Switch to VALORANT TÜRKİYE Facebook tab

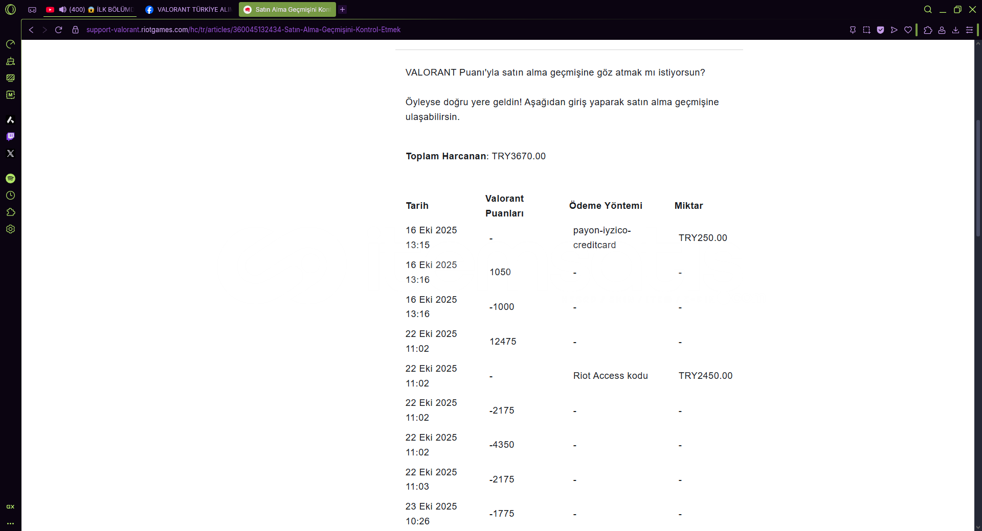click(188, 10)
